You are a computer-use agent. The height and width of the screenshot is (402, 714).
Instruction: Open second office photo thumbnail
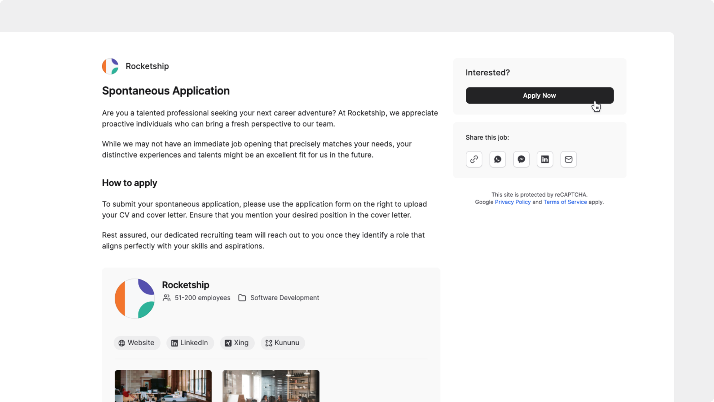[271, 386]
